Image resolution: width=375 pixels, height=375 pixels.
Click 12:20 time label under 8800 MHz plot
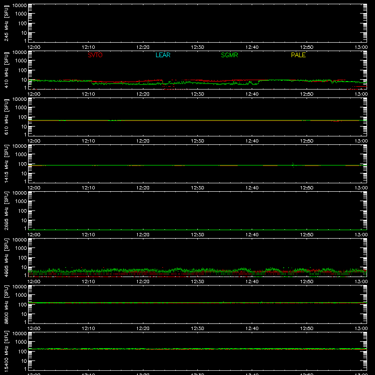[x=143, y=329]
